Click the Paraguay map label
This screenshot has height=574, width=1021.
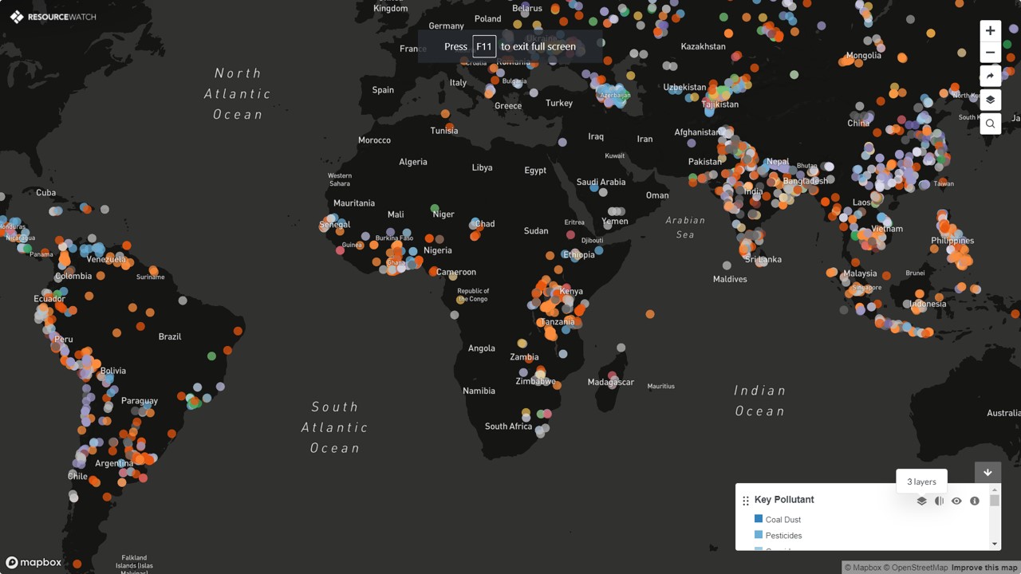pyautogui.click(x=140, y=401)
